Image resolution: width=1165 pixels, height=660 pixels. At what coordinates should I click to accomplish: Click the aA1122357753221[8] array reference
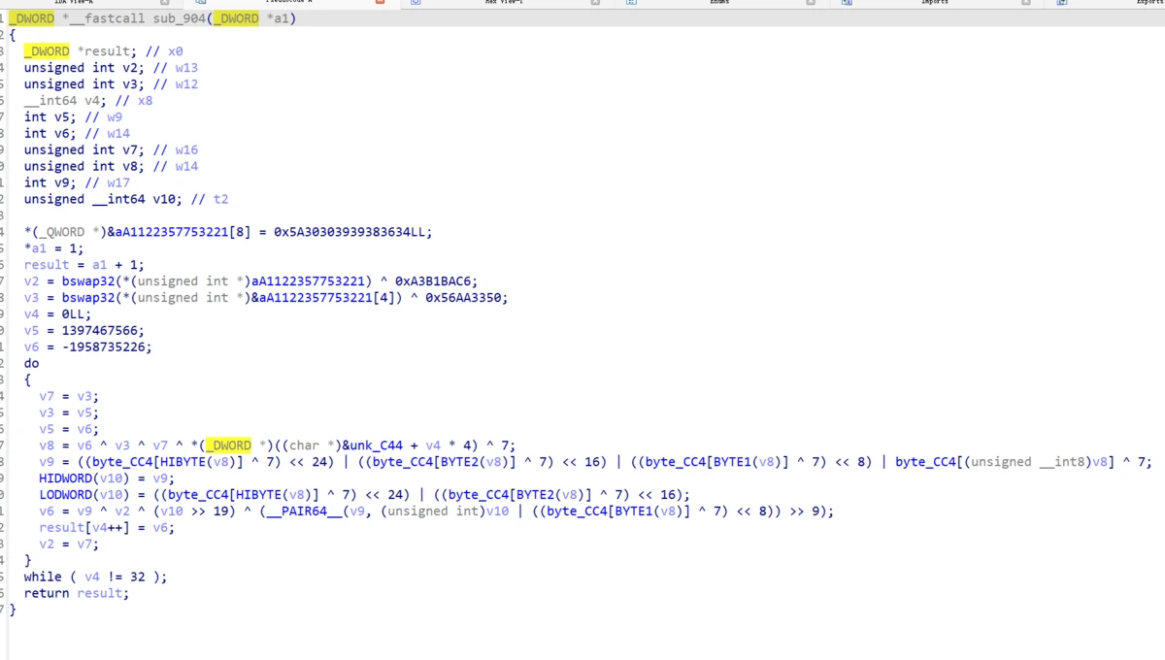(183, 232)
